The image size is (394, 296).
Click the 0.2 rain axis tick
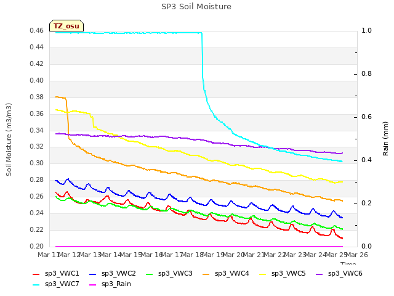(x=366, y=203)
